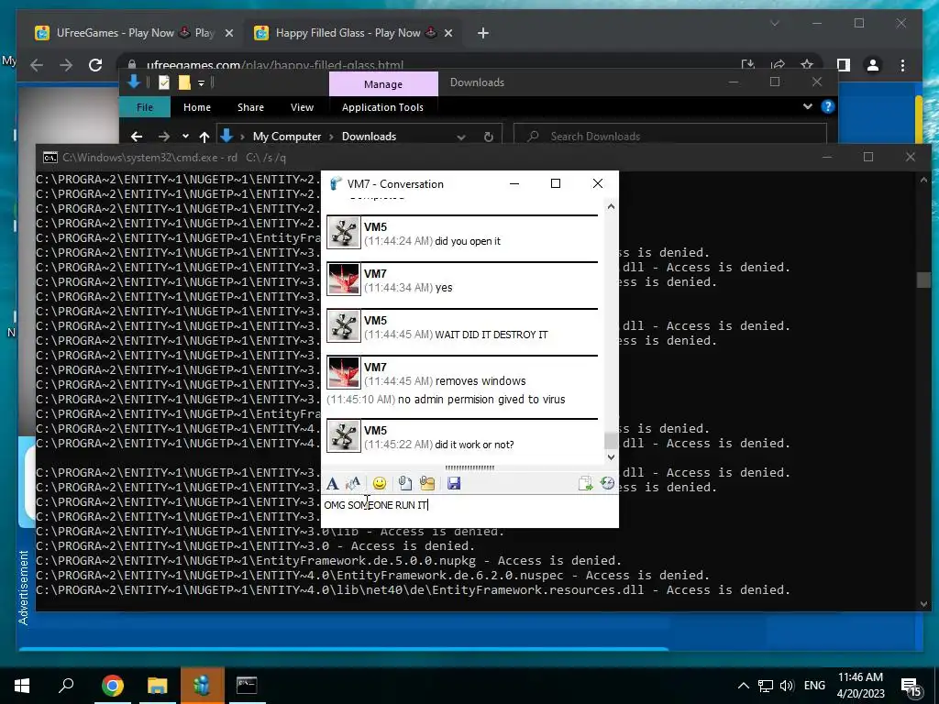Click 'Downloads' in the Explorer address path
Viewport: 939px width, 704px height.
pos(369,137)
